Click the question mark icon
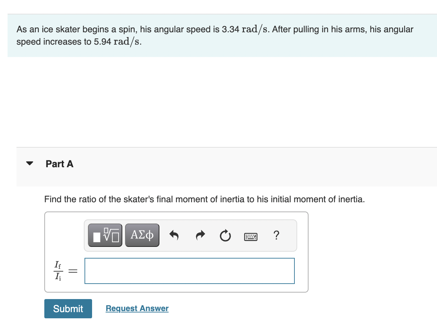This screenshot has width=437, height=331. point(277,236)
